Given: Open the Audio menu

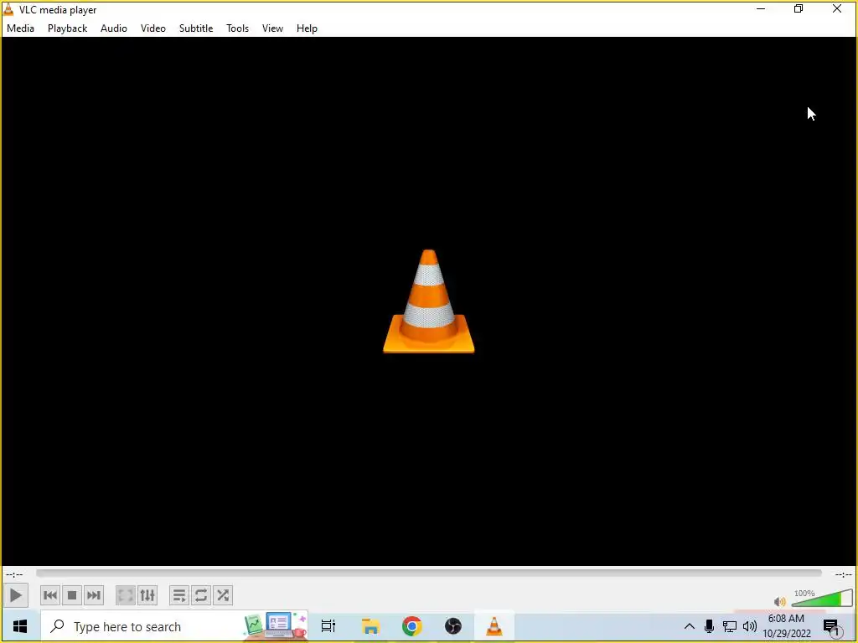Looking at the screenshot, I should 114,28.
